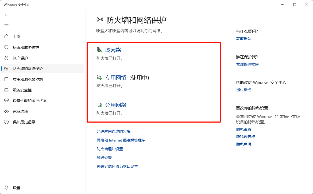Click the 设备性能和运行状况 heart icon
Screen dimensions: 313x194
[x=6, y=100]
